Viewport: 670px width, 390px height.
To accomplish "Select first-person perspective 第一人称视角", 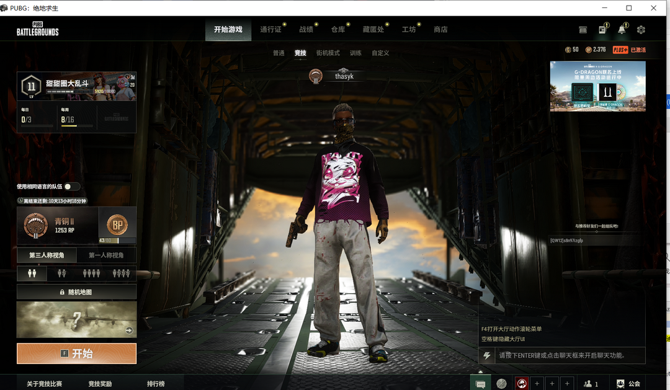I will (x=107, y=255).
